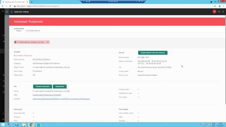This screenshot has height=127, width=226.
Task: Open Kaspersky app from the taskbar
Action: click(x=38, y=125)
